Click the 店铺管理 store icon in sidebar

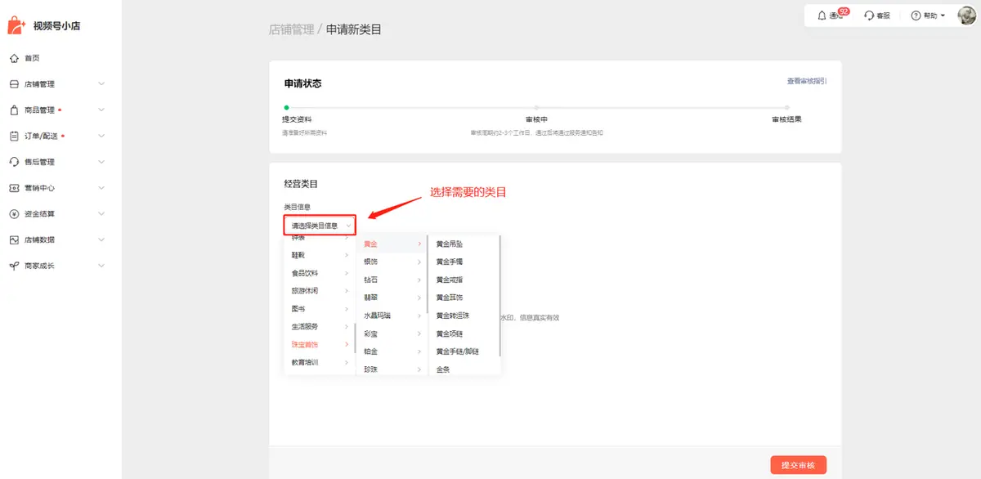coord(14,84)
